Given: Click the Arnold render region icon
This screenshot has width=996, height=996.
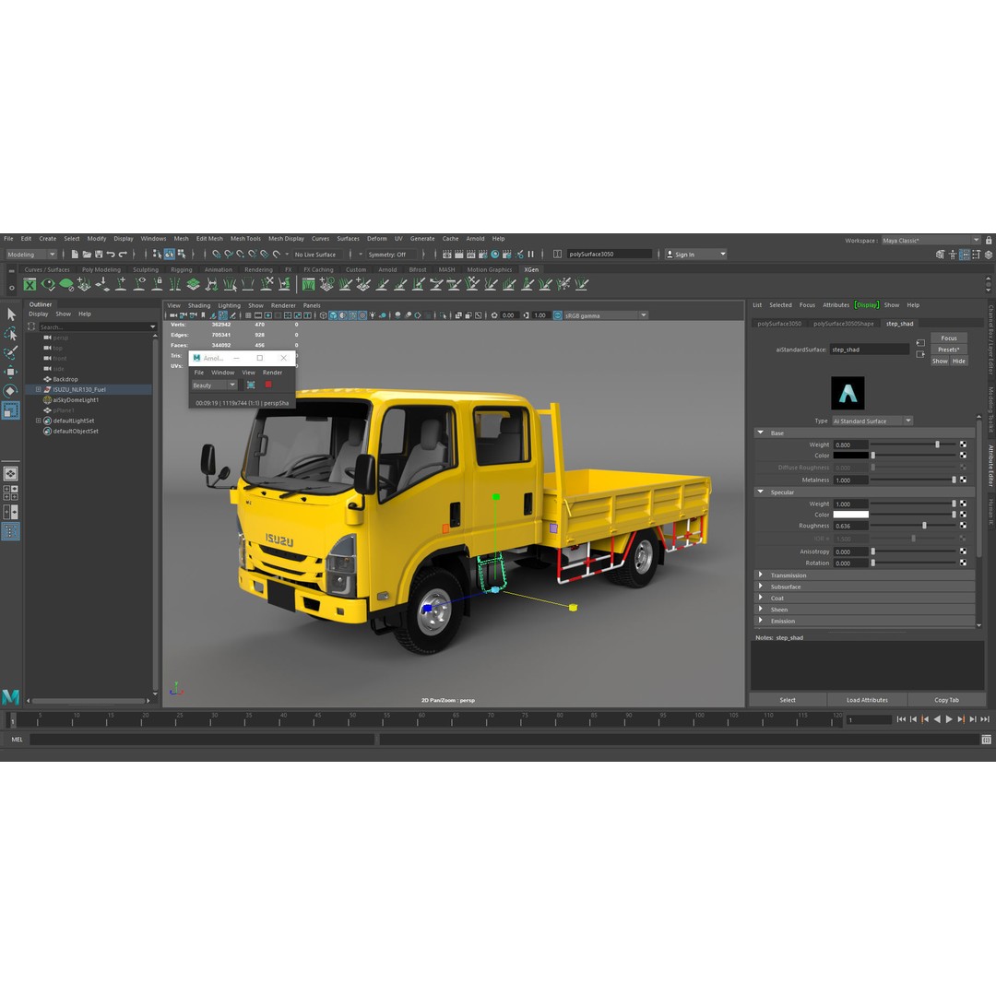Looking at the screenshot, I should pos(251,385).
